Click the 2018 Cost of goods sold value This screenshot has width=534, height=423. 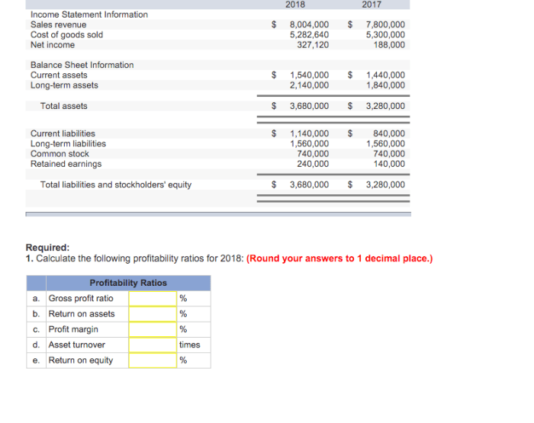pos(309,35)
